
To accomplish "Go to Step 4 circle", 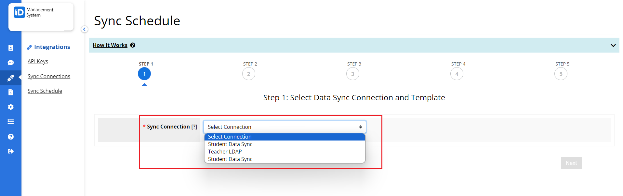I will [457, 74].
